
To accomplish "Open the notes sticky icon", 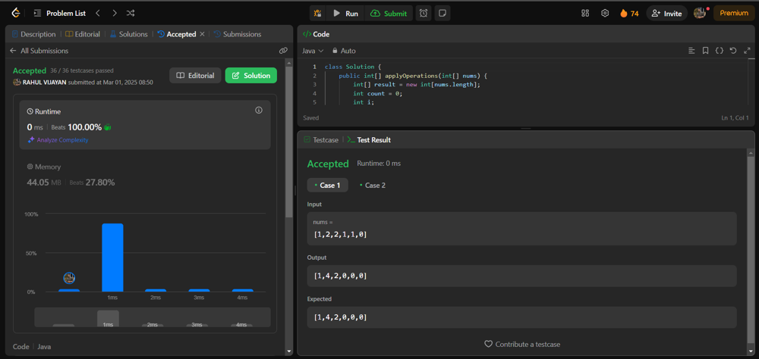I will tap(442, 13).
